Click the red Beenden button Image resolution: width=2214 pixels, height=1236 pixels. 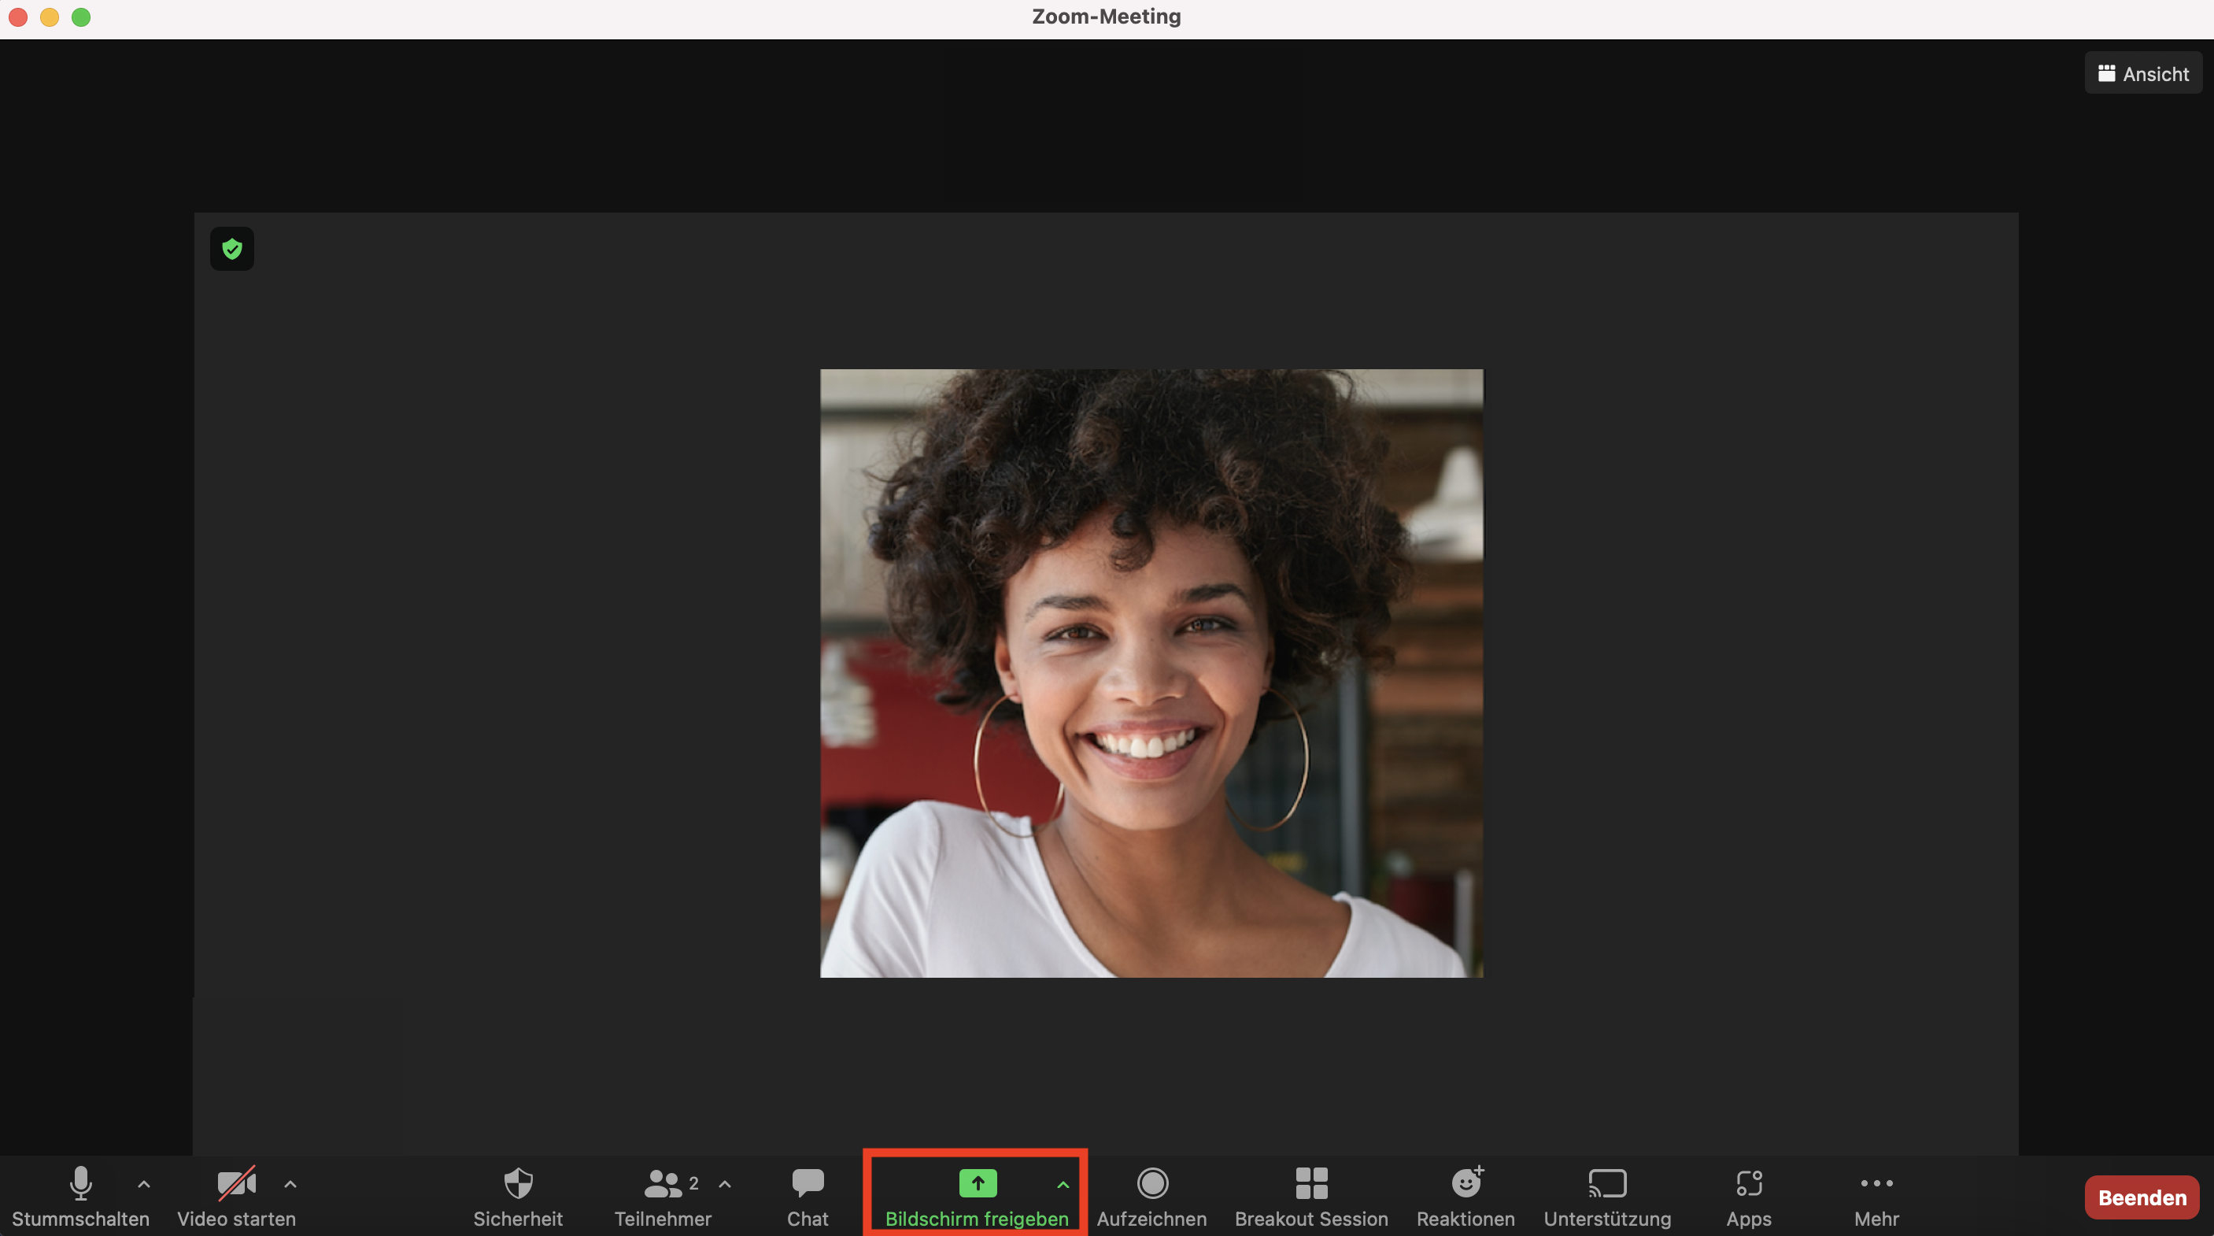[2142, 1197]
